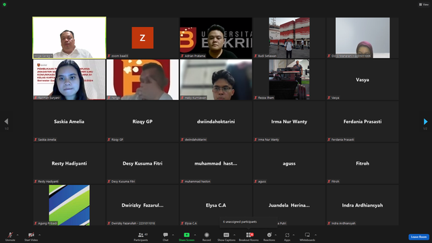Open audio options arrow beside Unmute
Image resolution: width=432 pixels, height=243 pixels.
click(x=18, y=235)
